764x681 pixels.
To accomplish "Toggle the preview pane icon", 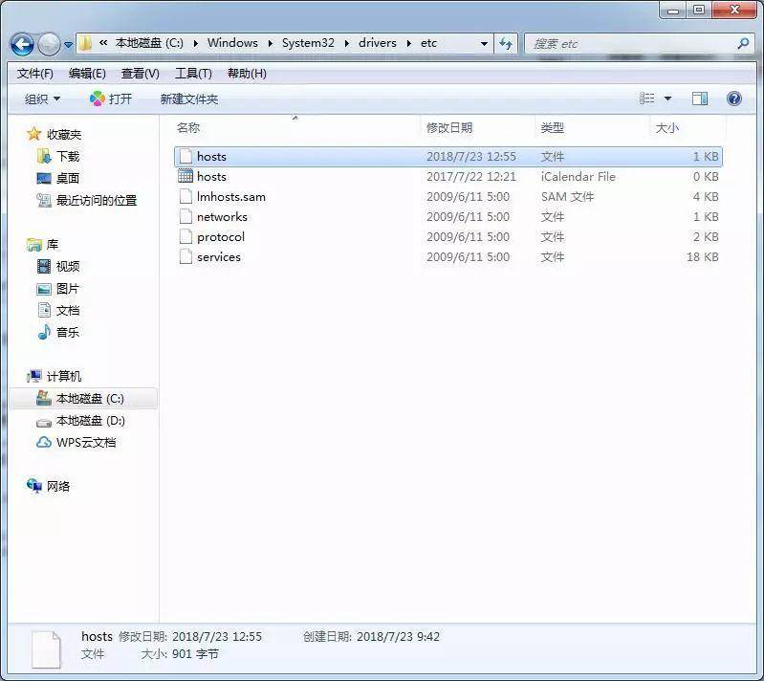I will pos(700,99).
